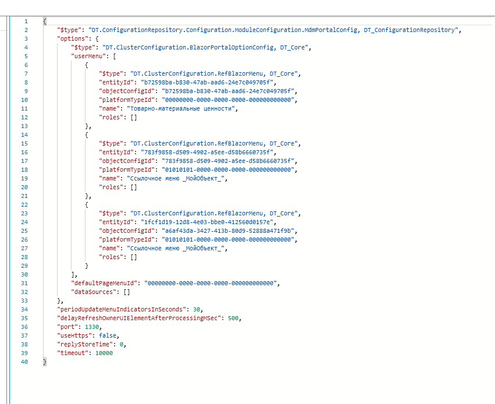Click line number 1 in the gutter
495x404 pixels.
click(x=25, y=21)
